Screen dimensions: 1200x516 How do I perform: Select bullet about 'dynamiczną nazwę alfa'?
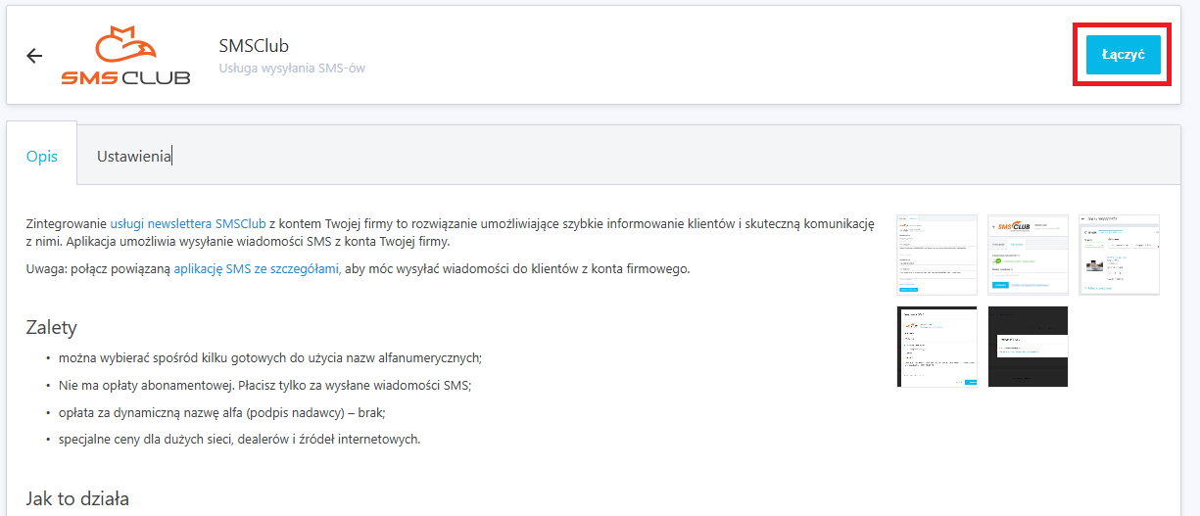click(221, 412)
